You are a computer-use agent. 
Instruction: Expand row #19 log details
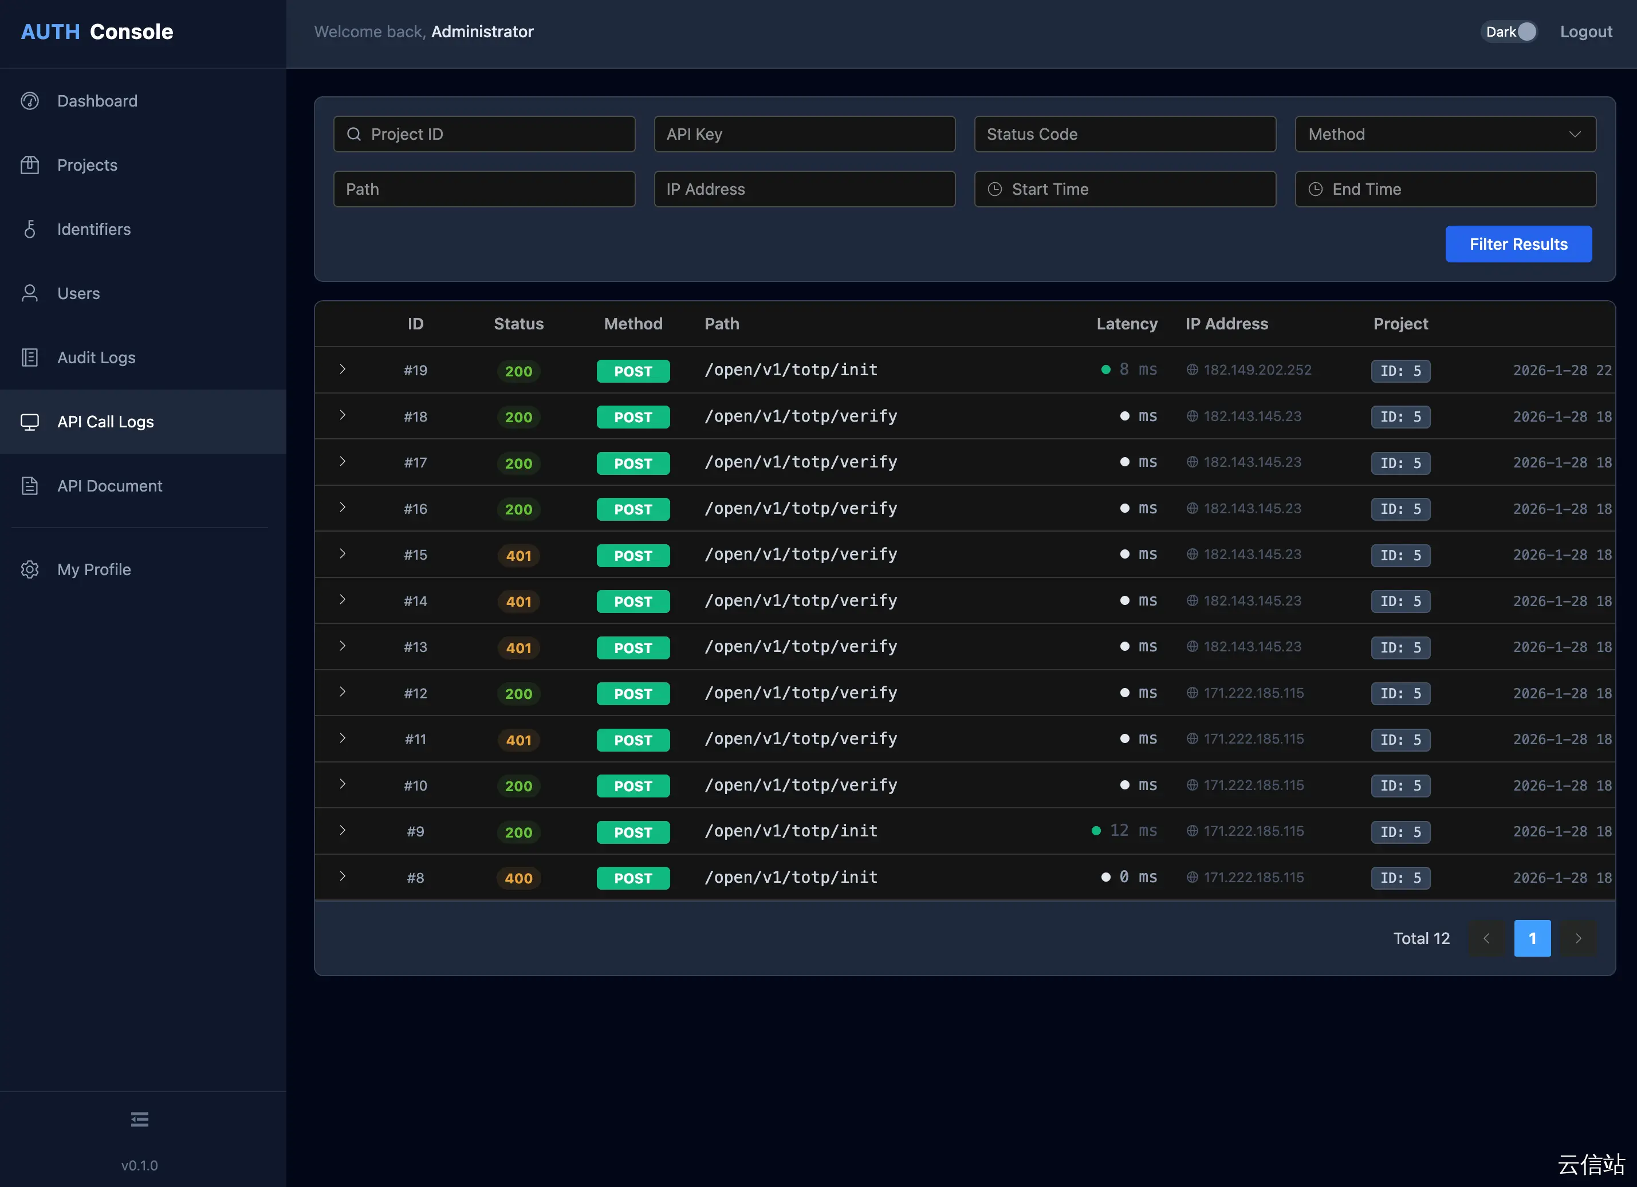coord(343,370)
